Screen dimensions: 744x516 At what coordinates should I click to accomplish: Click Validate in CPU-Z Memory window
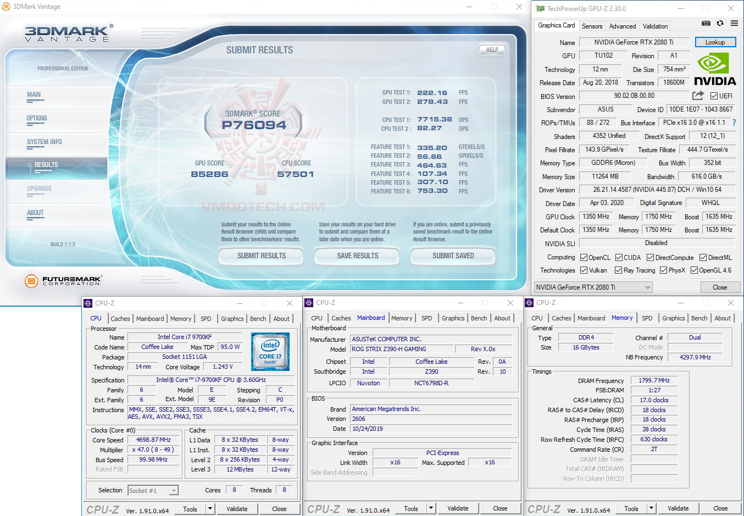click(x=678, y=508)
